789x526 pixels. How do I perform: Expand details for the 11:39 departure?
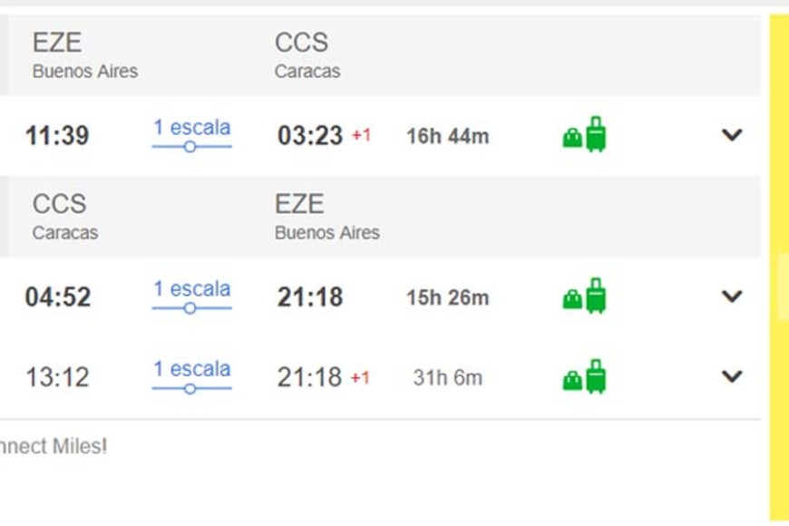click(x=731, y=135)
